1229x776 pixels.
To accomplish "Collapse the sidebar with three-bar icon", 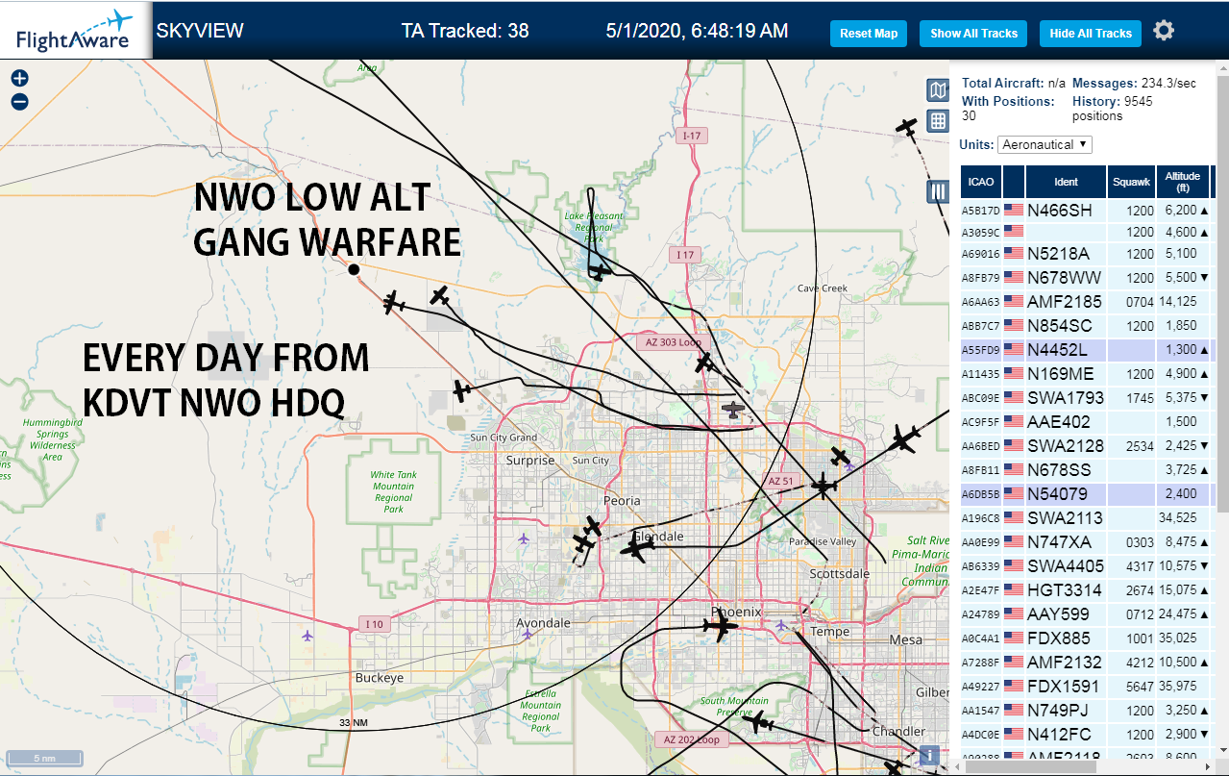I will click(x=938, y=191).
